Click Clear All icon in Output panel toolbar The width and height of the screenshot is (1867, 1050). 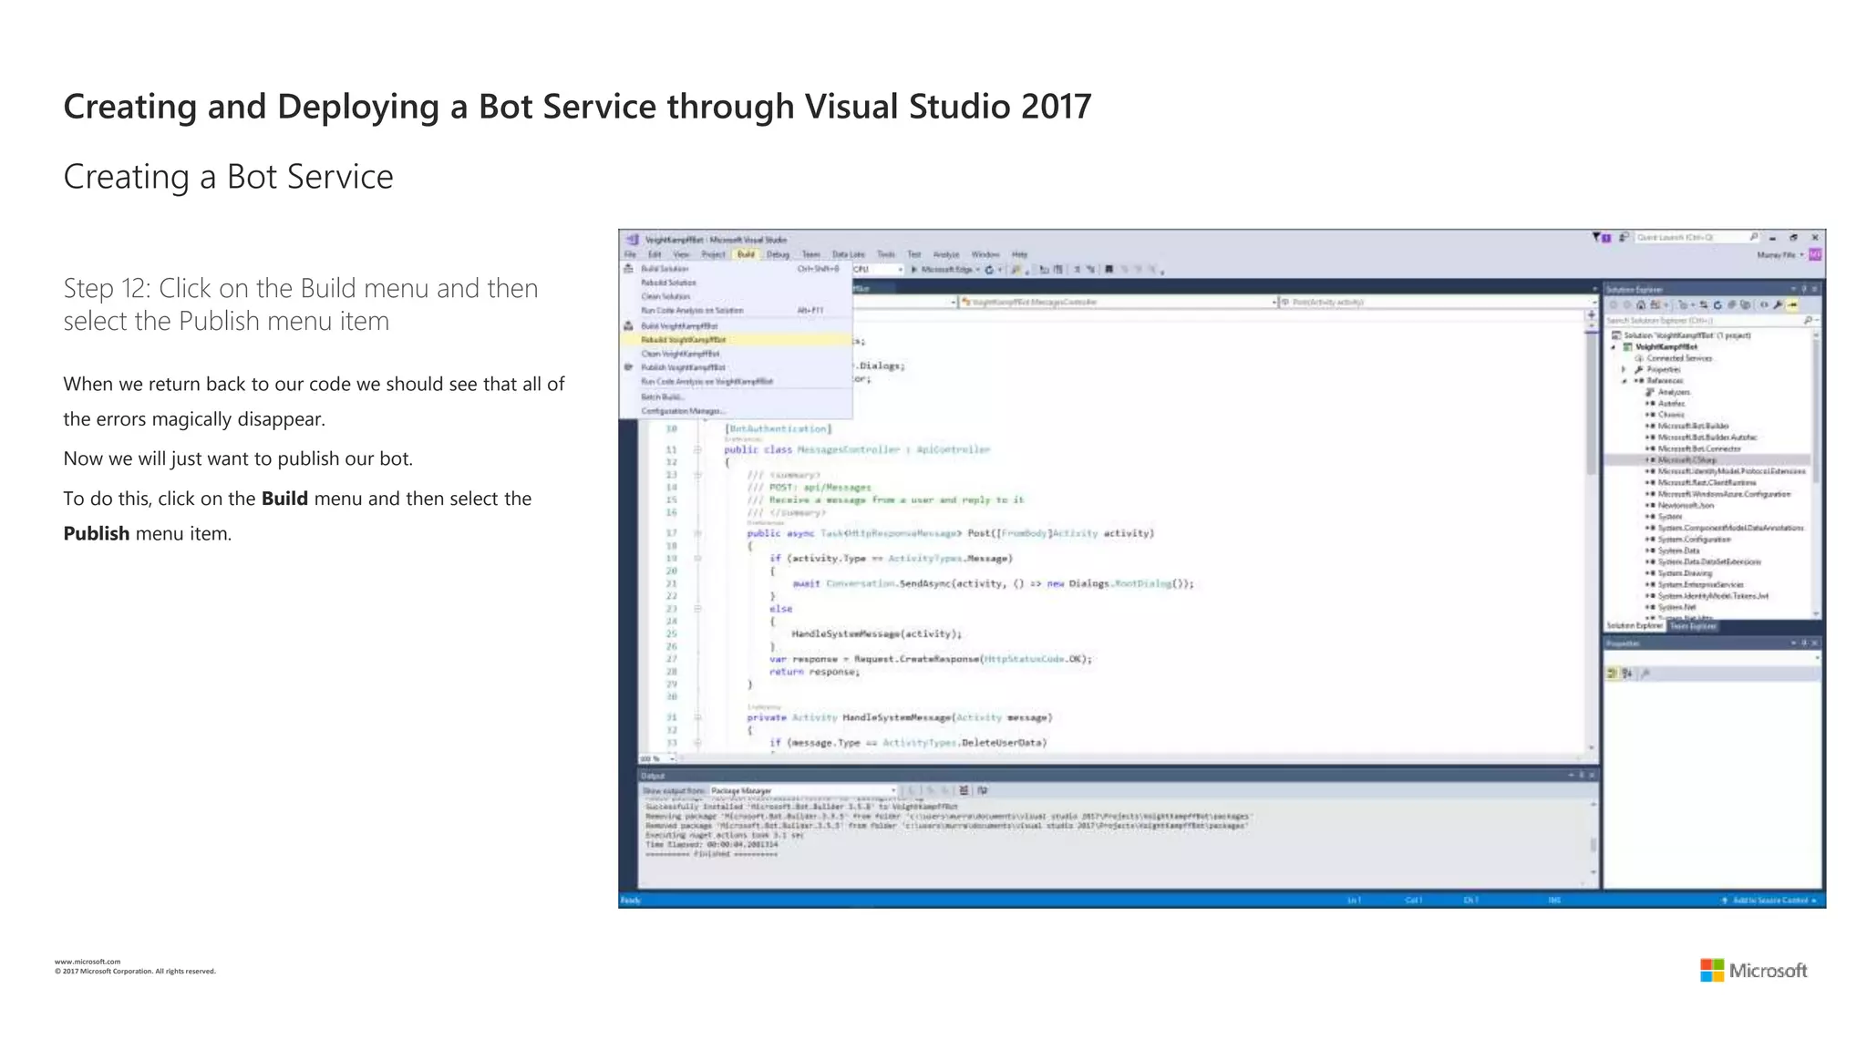[964, 790]
